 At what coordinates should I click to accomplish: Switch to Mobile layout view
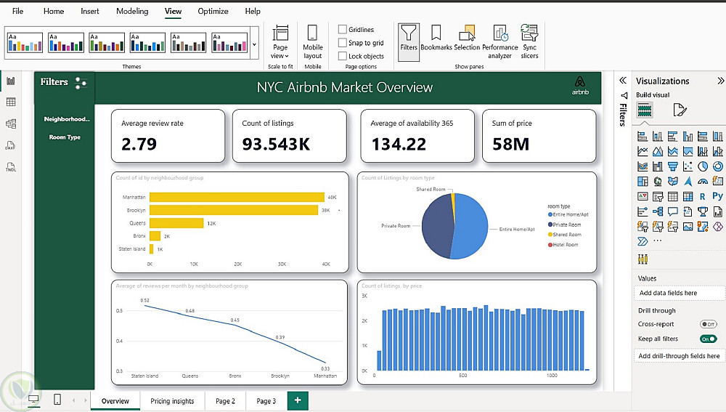coord(312,41)
